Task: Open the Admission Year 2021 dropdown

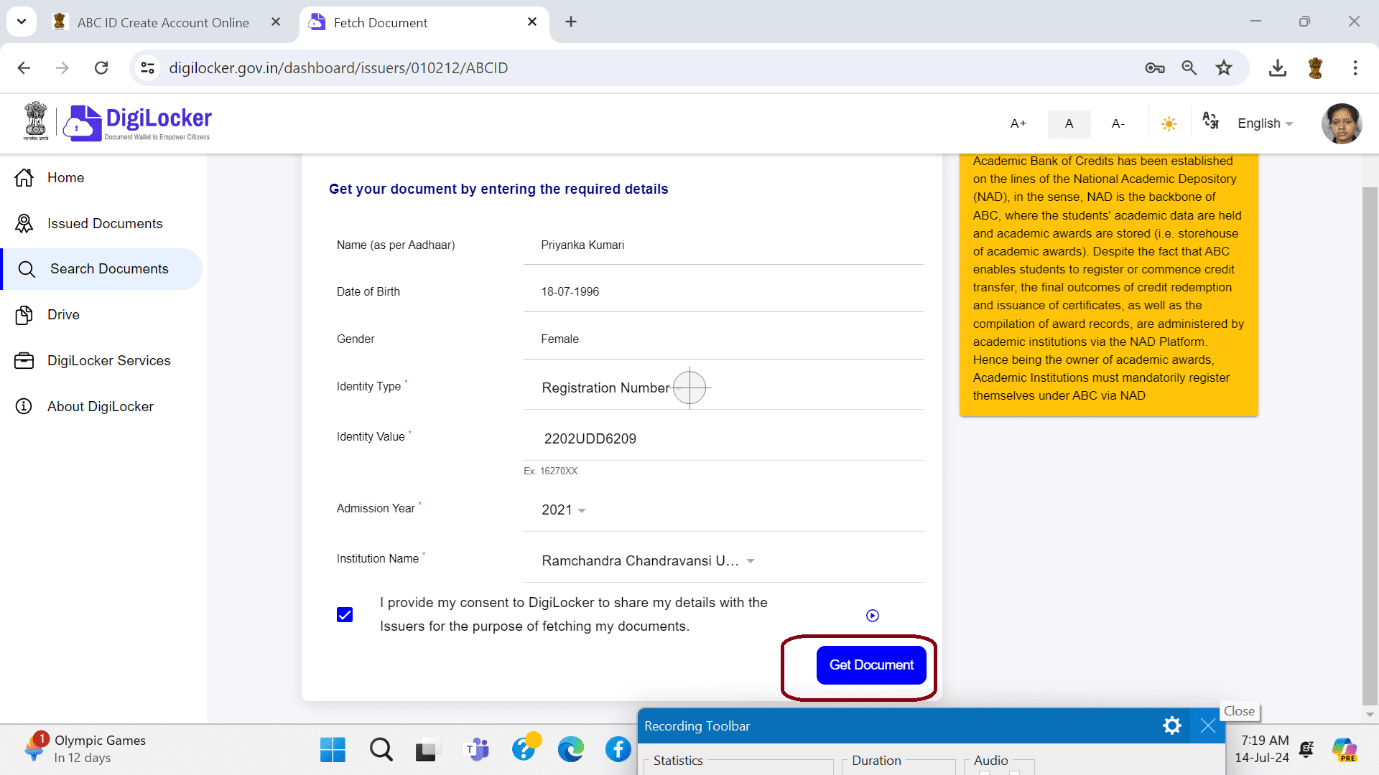Action: tap(723, 509)
